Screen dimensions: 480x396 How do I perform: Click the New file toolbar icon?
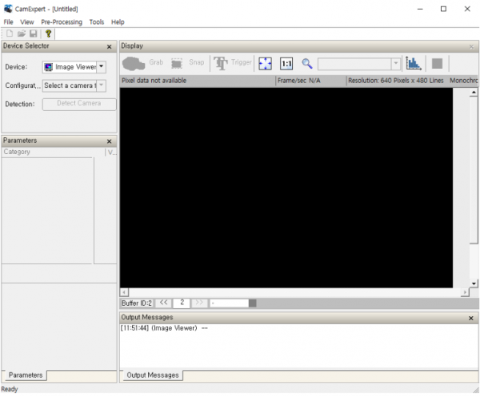[x=10, y=34]
